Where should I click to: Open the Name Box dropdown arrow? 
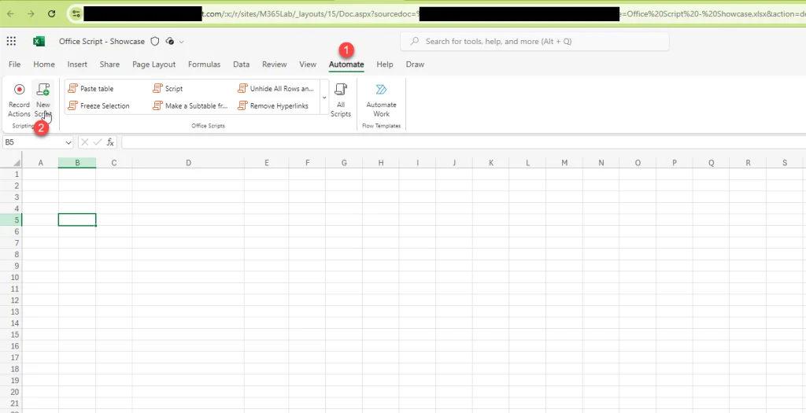[x=69, y=142]
